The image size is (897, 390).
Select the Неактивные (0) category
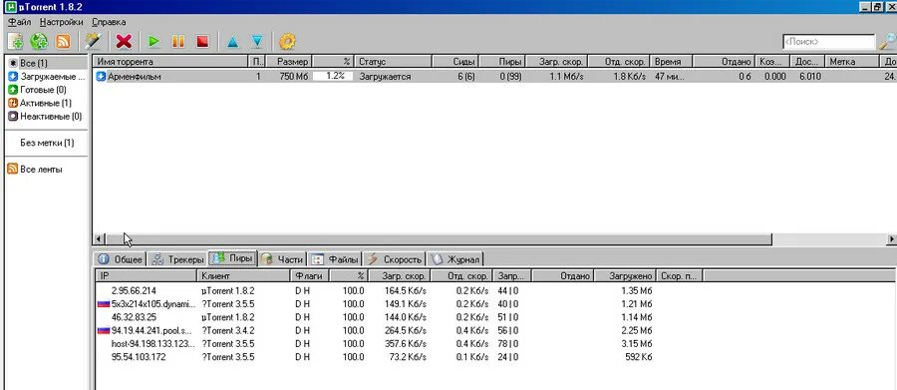tap(44, 117)
